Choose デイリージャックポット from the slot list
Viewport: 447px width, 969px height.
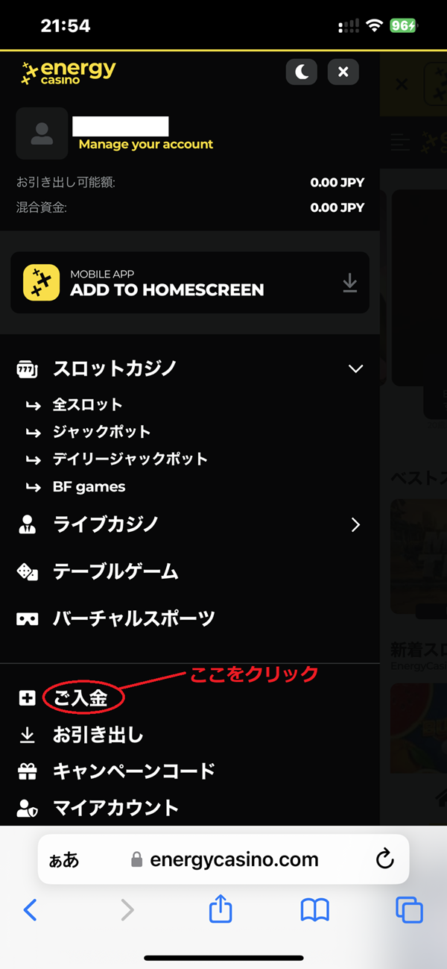point(130,459)
